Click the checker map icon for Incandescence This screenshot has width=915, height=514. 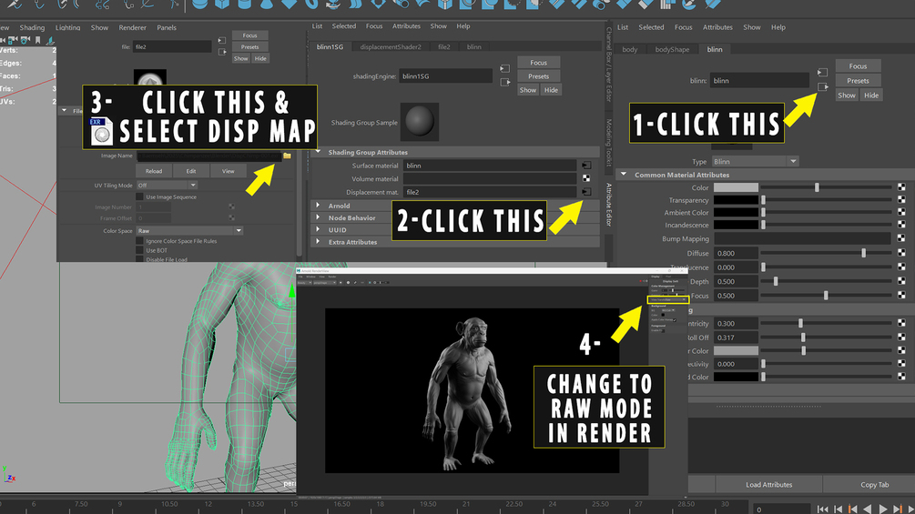point(901,225)
